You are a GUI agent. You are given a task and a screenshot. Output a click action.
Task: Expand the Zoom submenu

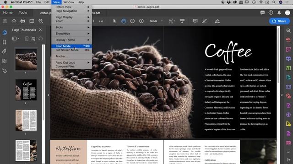point(72,21)
